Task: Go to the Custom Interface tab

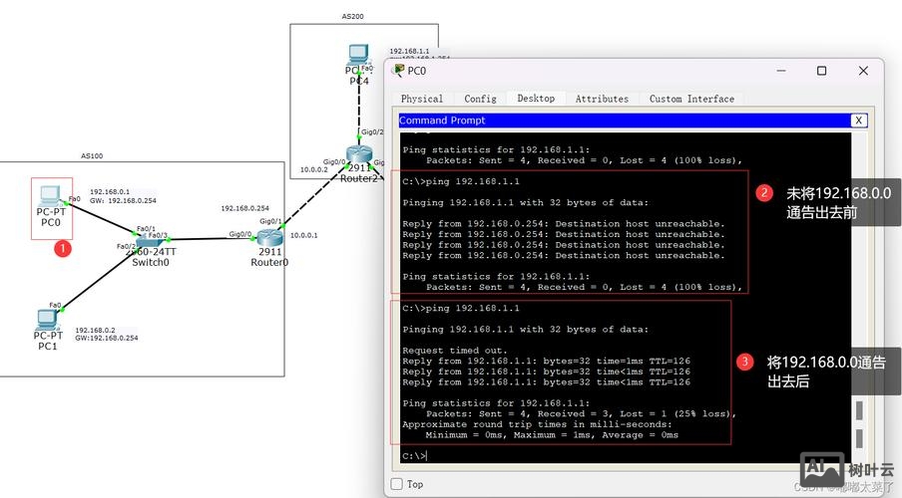Action: click(x=691, y=99)
